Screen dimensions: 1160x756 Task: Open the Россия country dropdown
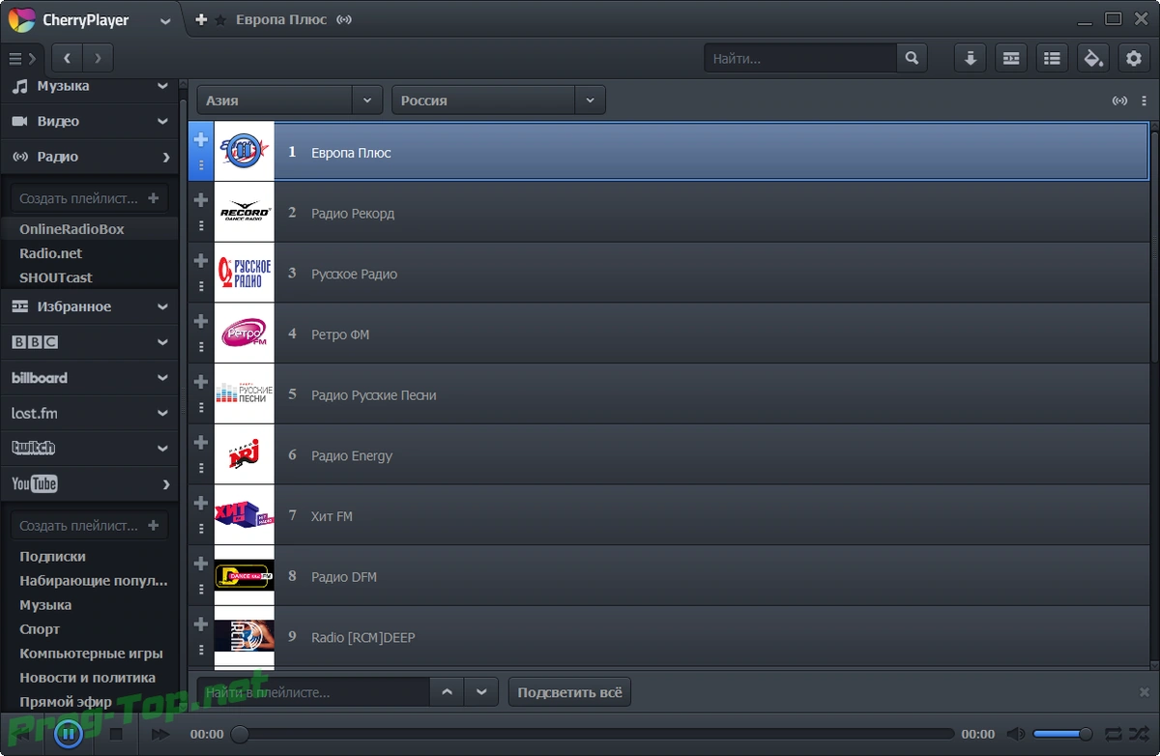(498, 101)
